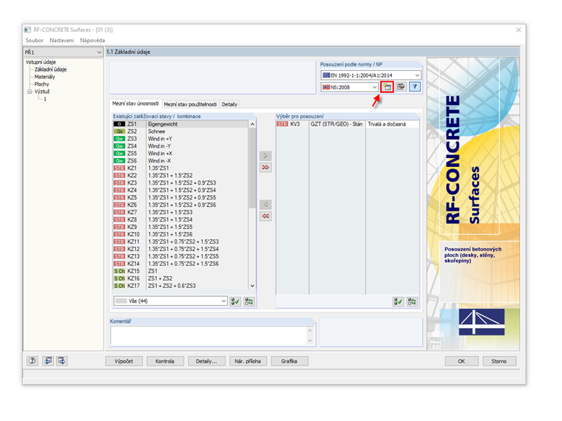Click into the Komentář text field
562x421 pixels.
(209, 335)
